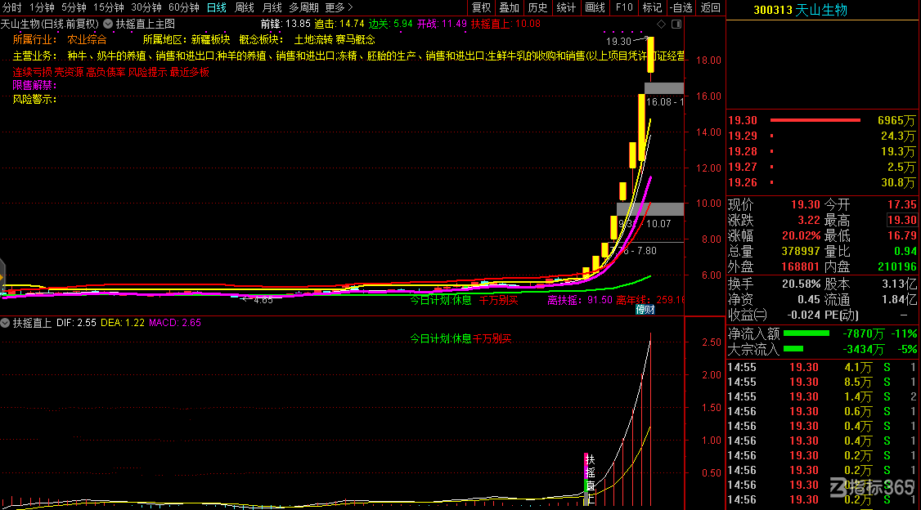Click stock title 300313 天山生物

800,10
